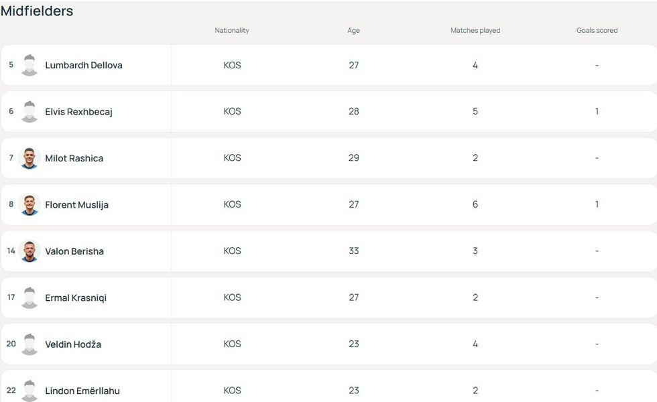
Task: Select Valon Berisha's name
Action: pos(74,252)
